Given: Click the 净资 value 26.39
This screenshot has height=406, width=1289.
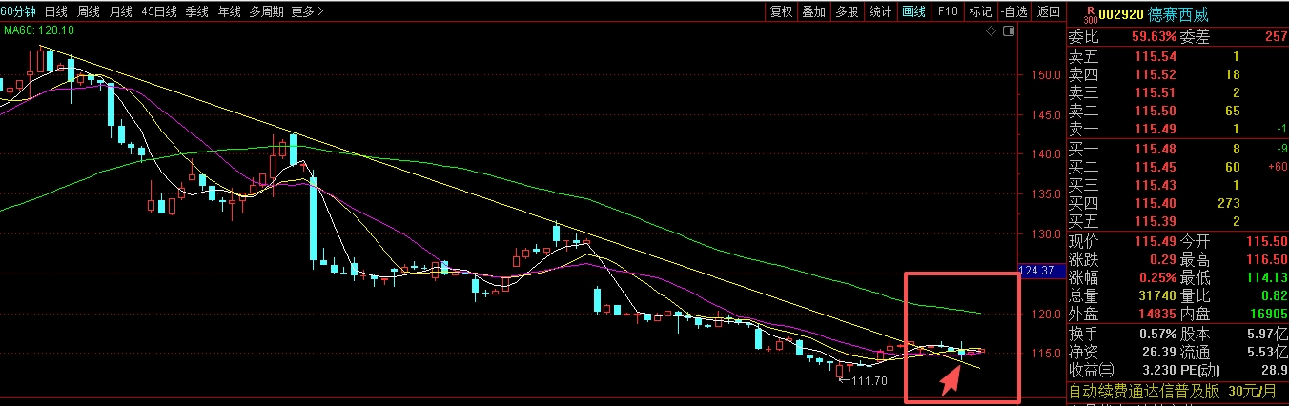Looking at the screenshot, I should pos(1158,353).
